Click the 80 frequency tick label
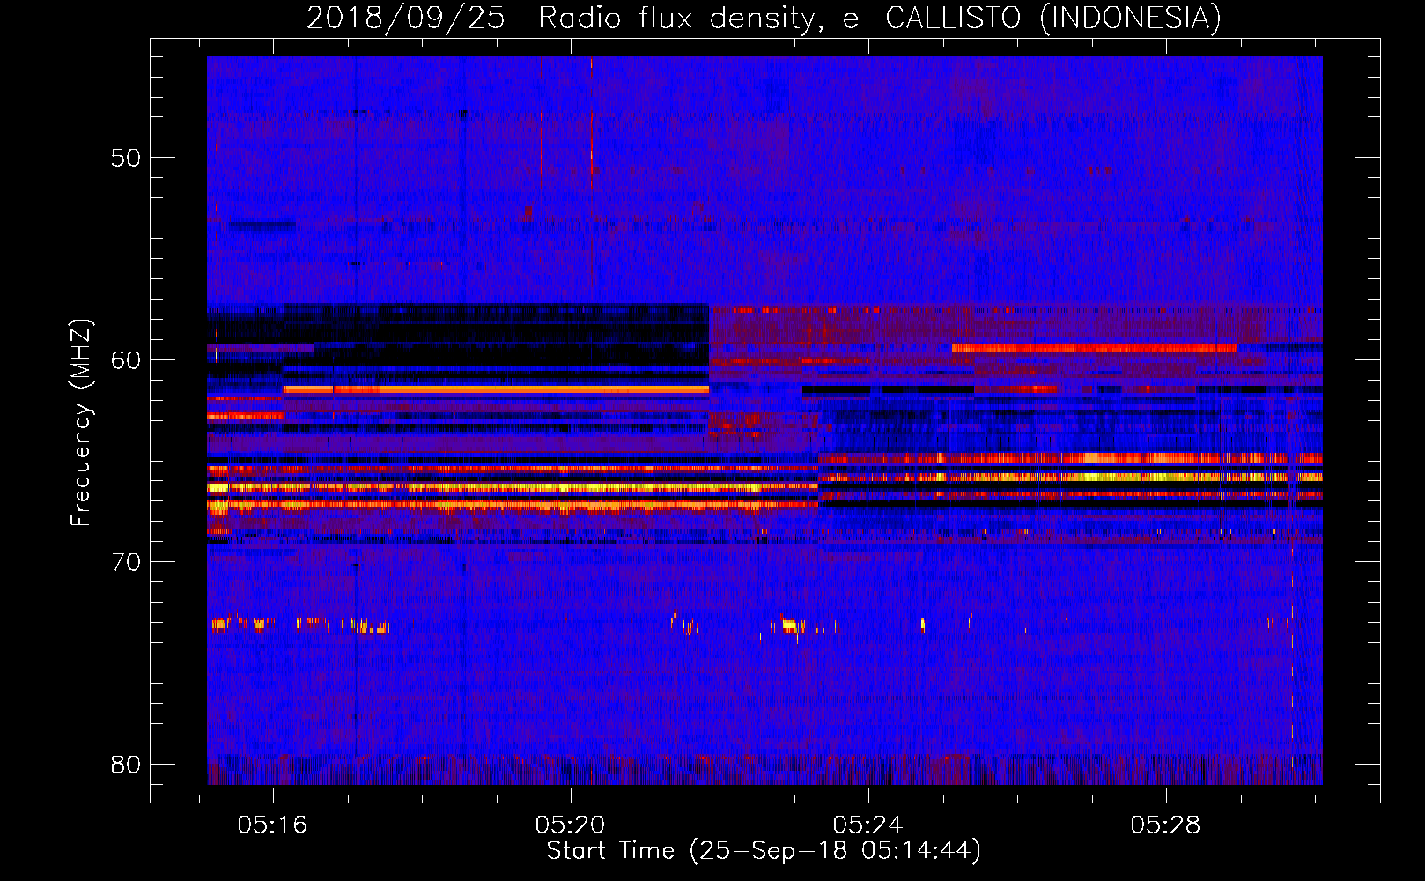The width and height of the screenshot is (1425, 881). coord(126,764)
